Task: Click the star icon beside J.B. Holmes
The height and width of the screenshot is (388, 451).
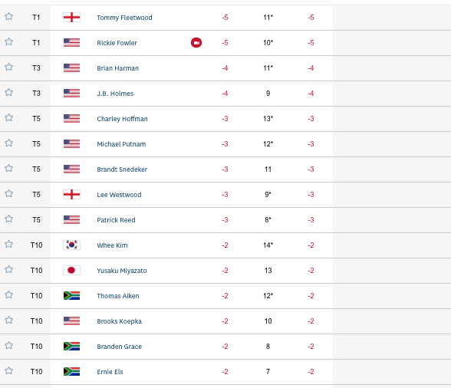Action: point(9,92)
